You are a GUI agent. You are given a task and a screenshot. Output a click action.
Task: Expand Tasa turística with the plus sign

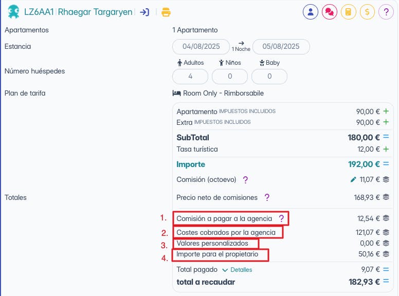tap(386, 149)
